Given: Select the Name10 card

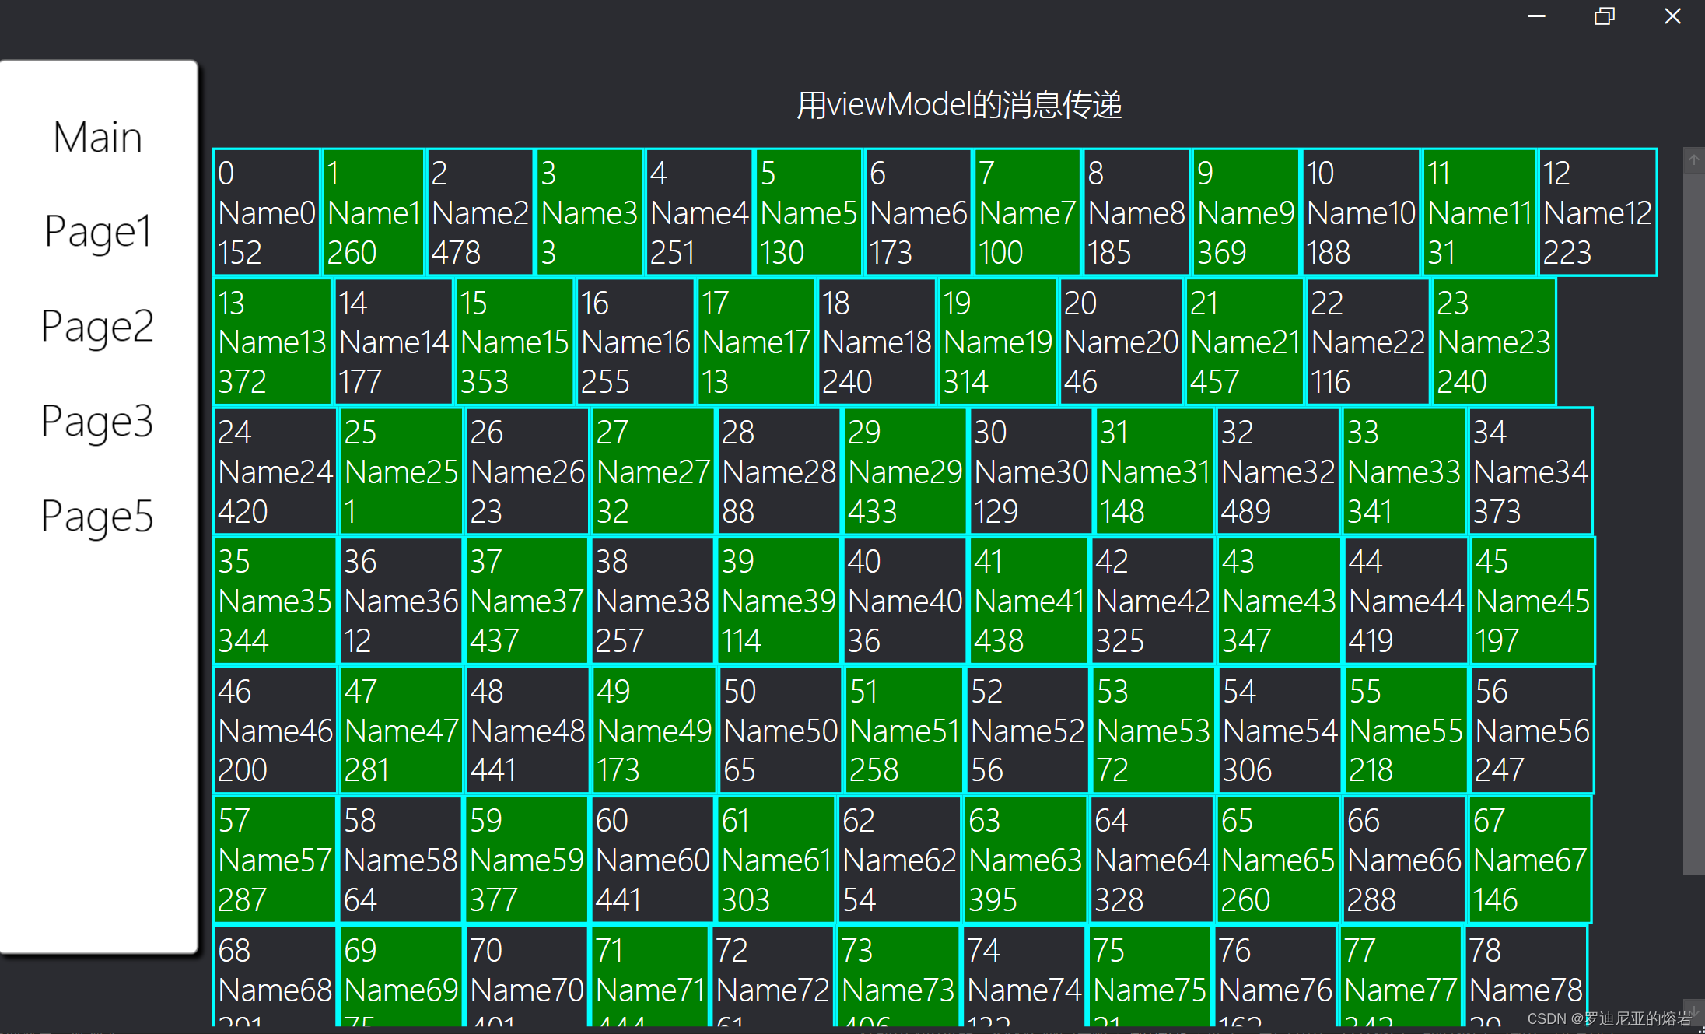Looking at the screenshot, I should (1361, 212).
